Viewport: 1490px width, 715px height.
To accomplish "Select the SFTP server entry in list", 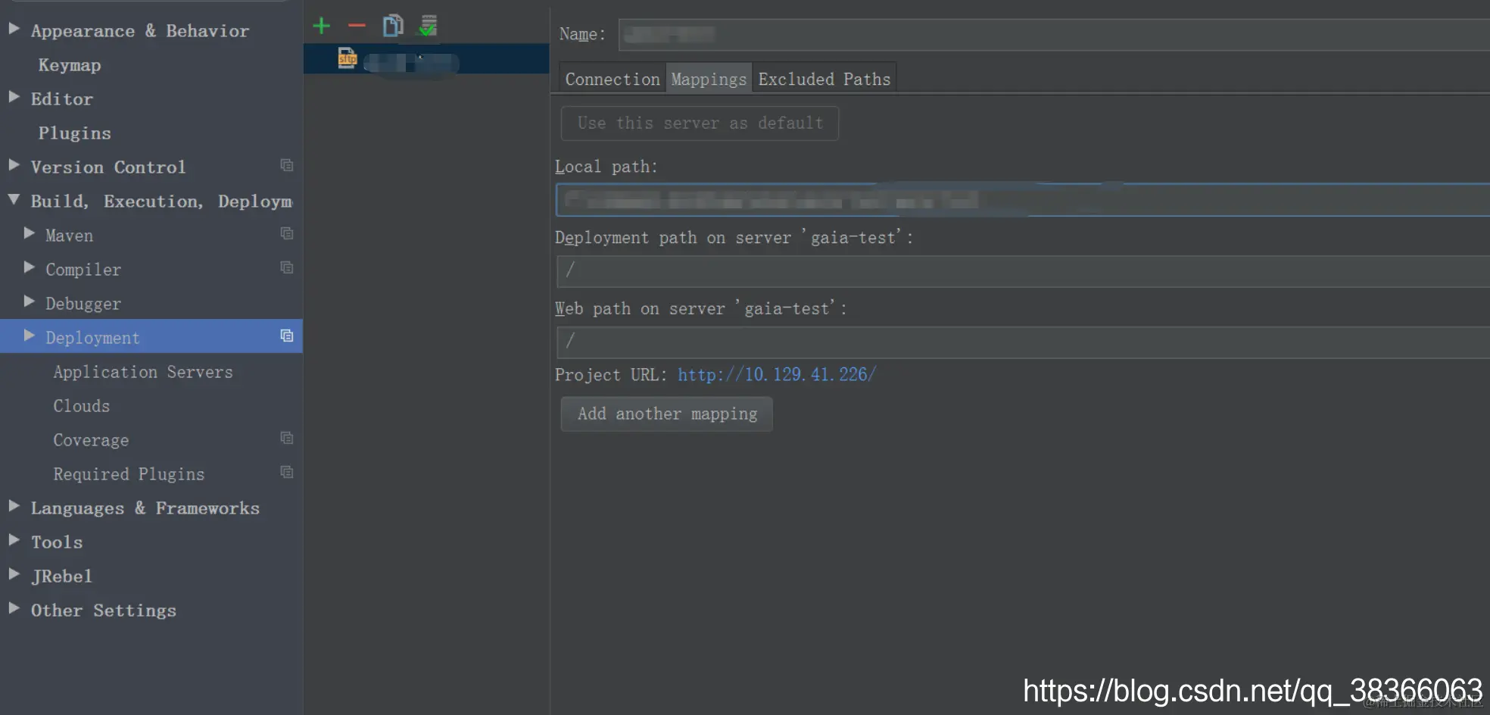I will point(426,59).
